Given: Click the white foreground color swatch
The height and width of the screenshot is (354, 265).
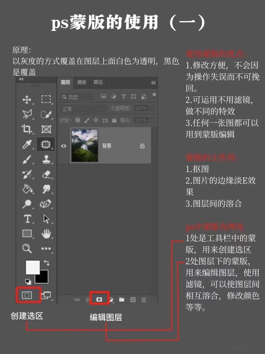Looking at the screenshot, I should pyautogui.click(x=33, y=267).
